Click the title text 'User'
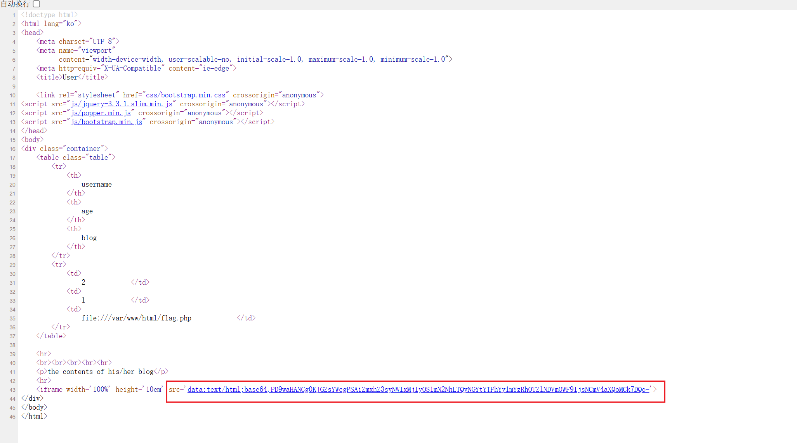Screen dimensions: 797x443 (70, 77)
